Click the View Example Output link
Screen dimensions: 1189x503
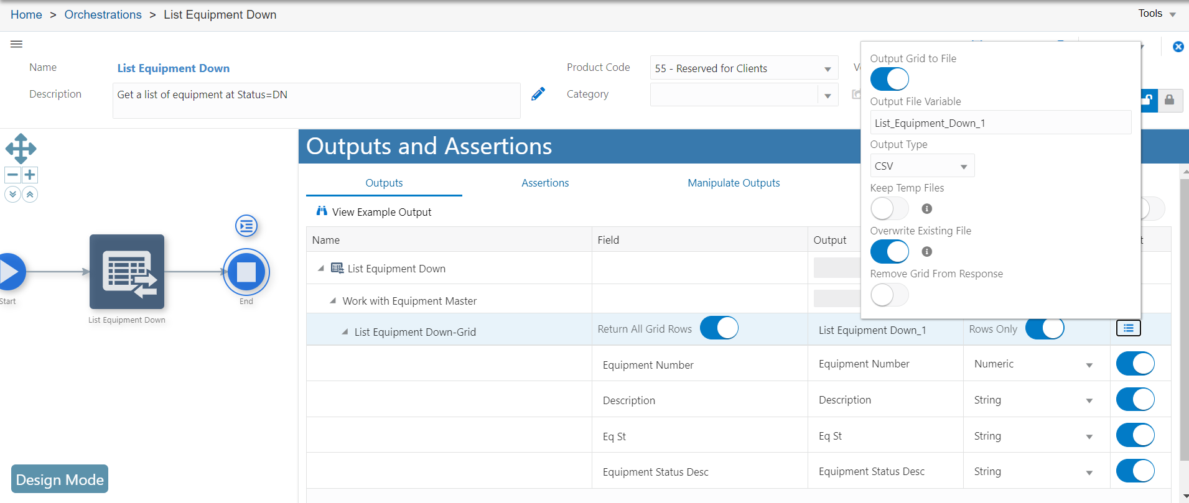point(381,212)
